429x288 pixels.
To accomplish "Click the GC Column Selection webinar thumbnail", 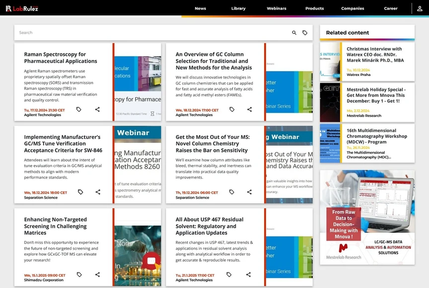I will [x=289, y=82].
